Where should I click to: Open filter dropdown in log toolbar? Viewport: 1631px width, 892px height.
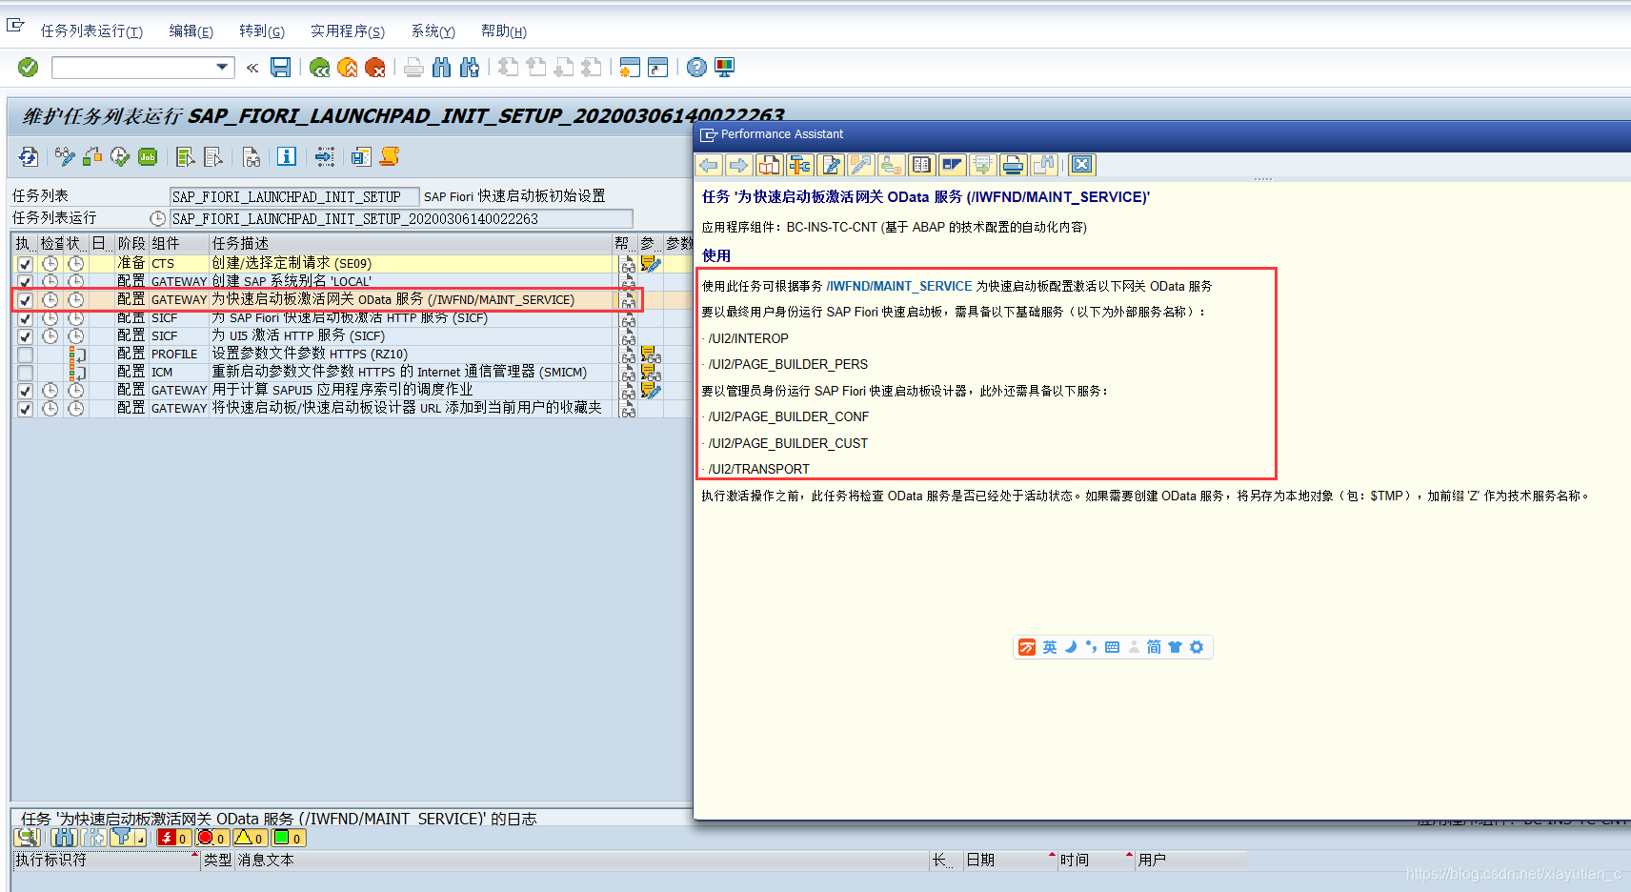coord(140,838)
